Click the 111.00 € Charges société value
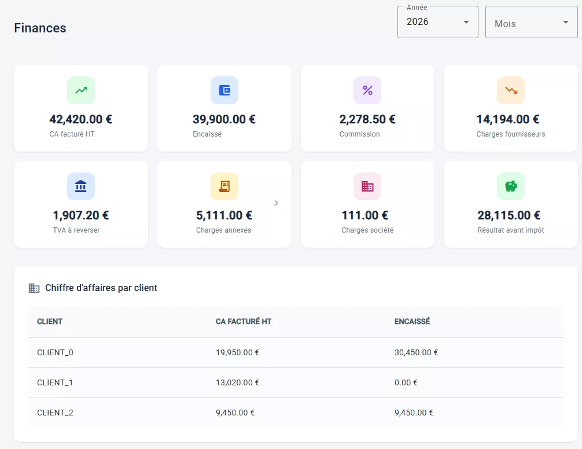Viewport: 582px width, 449px height. [x=365, y=216]
